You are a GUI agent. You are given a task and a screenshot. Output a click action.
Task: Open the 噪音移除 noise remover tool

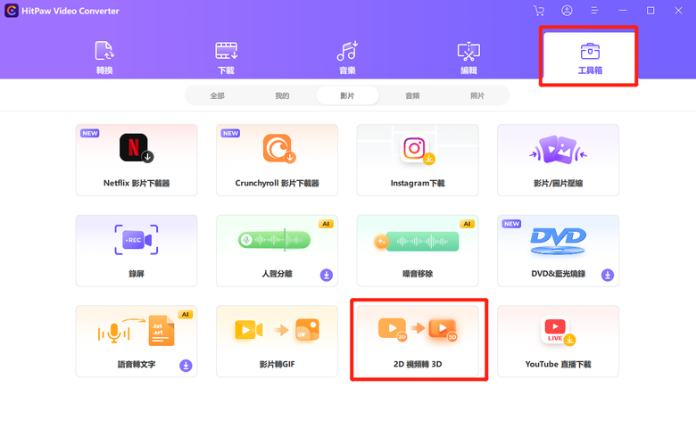(x=418, y=251)
